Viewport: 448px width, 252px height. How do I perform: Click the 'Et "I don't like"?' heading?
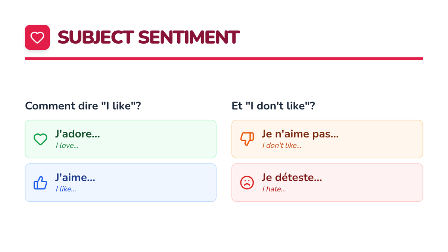pos(273,106)
